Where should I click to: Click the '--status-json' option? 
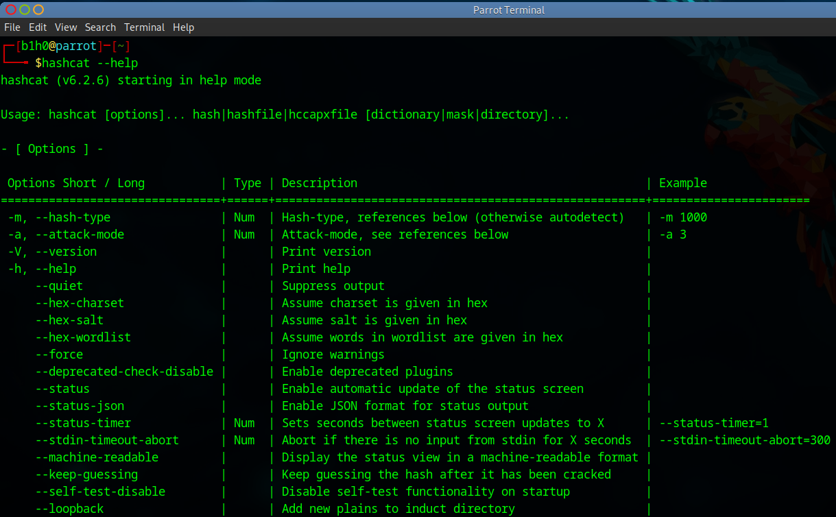point(80,406)
